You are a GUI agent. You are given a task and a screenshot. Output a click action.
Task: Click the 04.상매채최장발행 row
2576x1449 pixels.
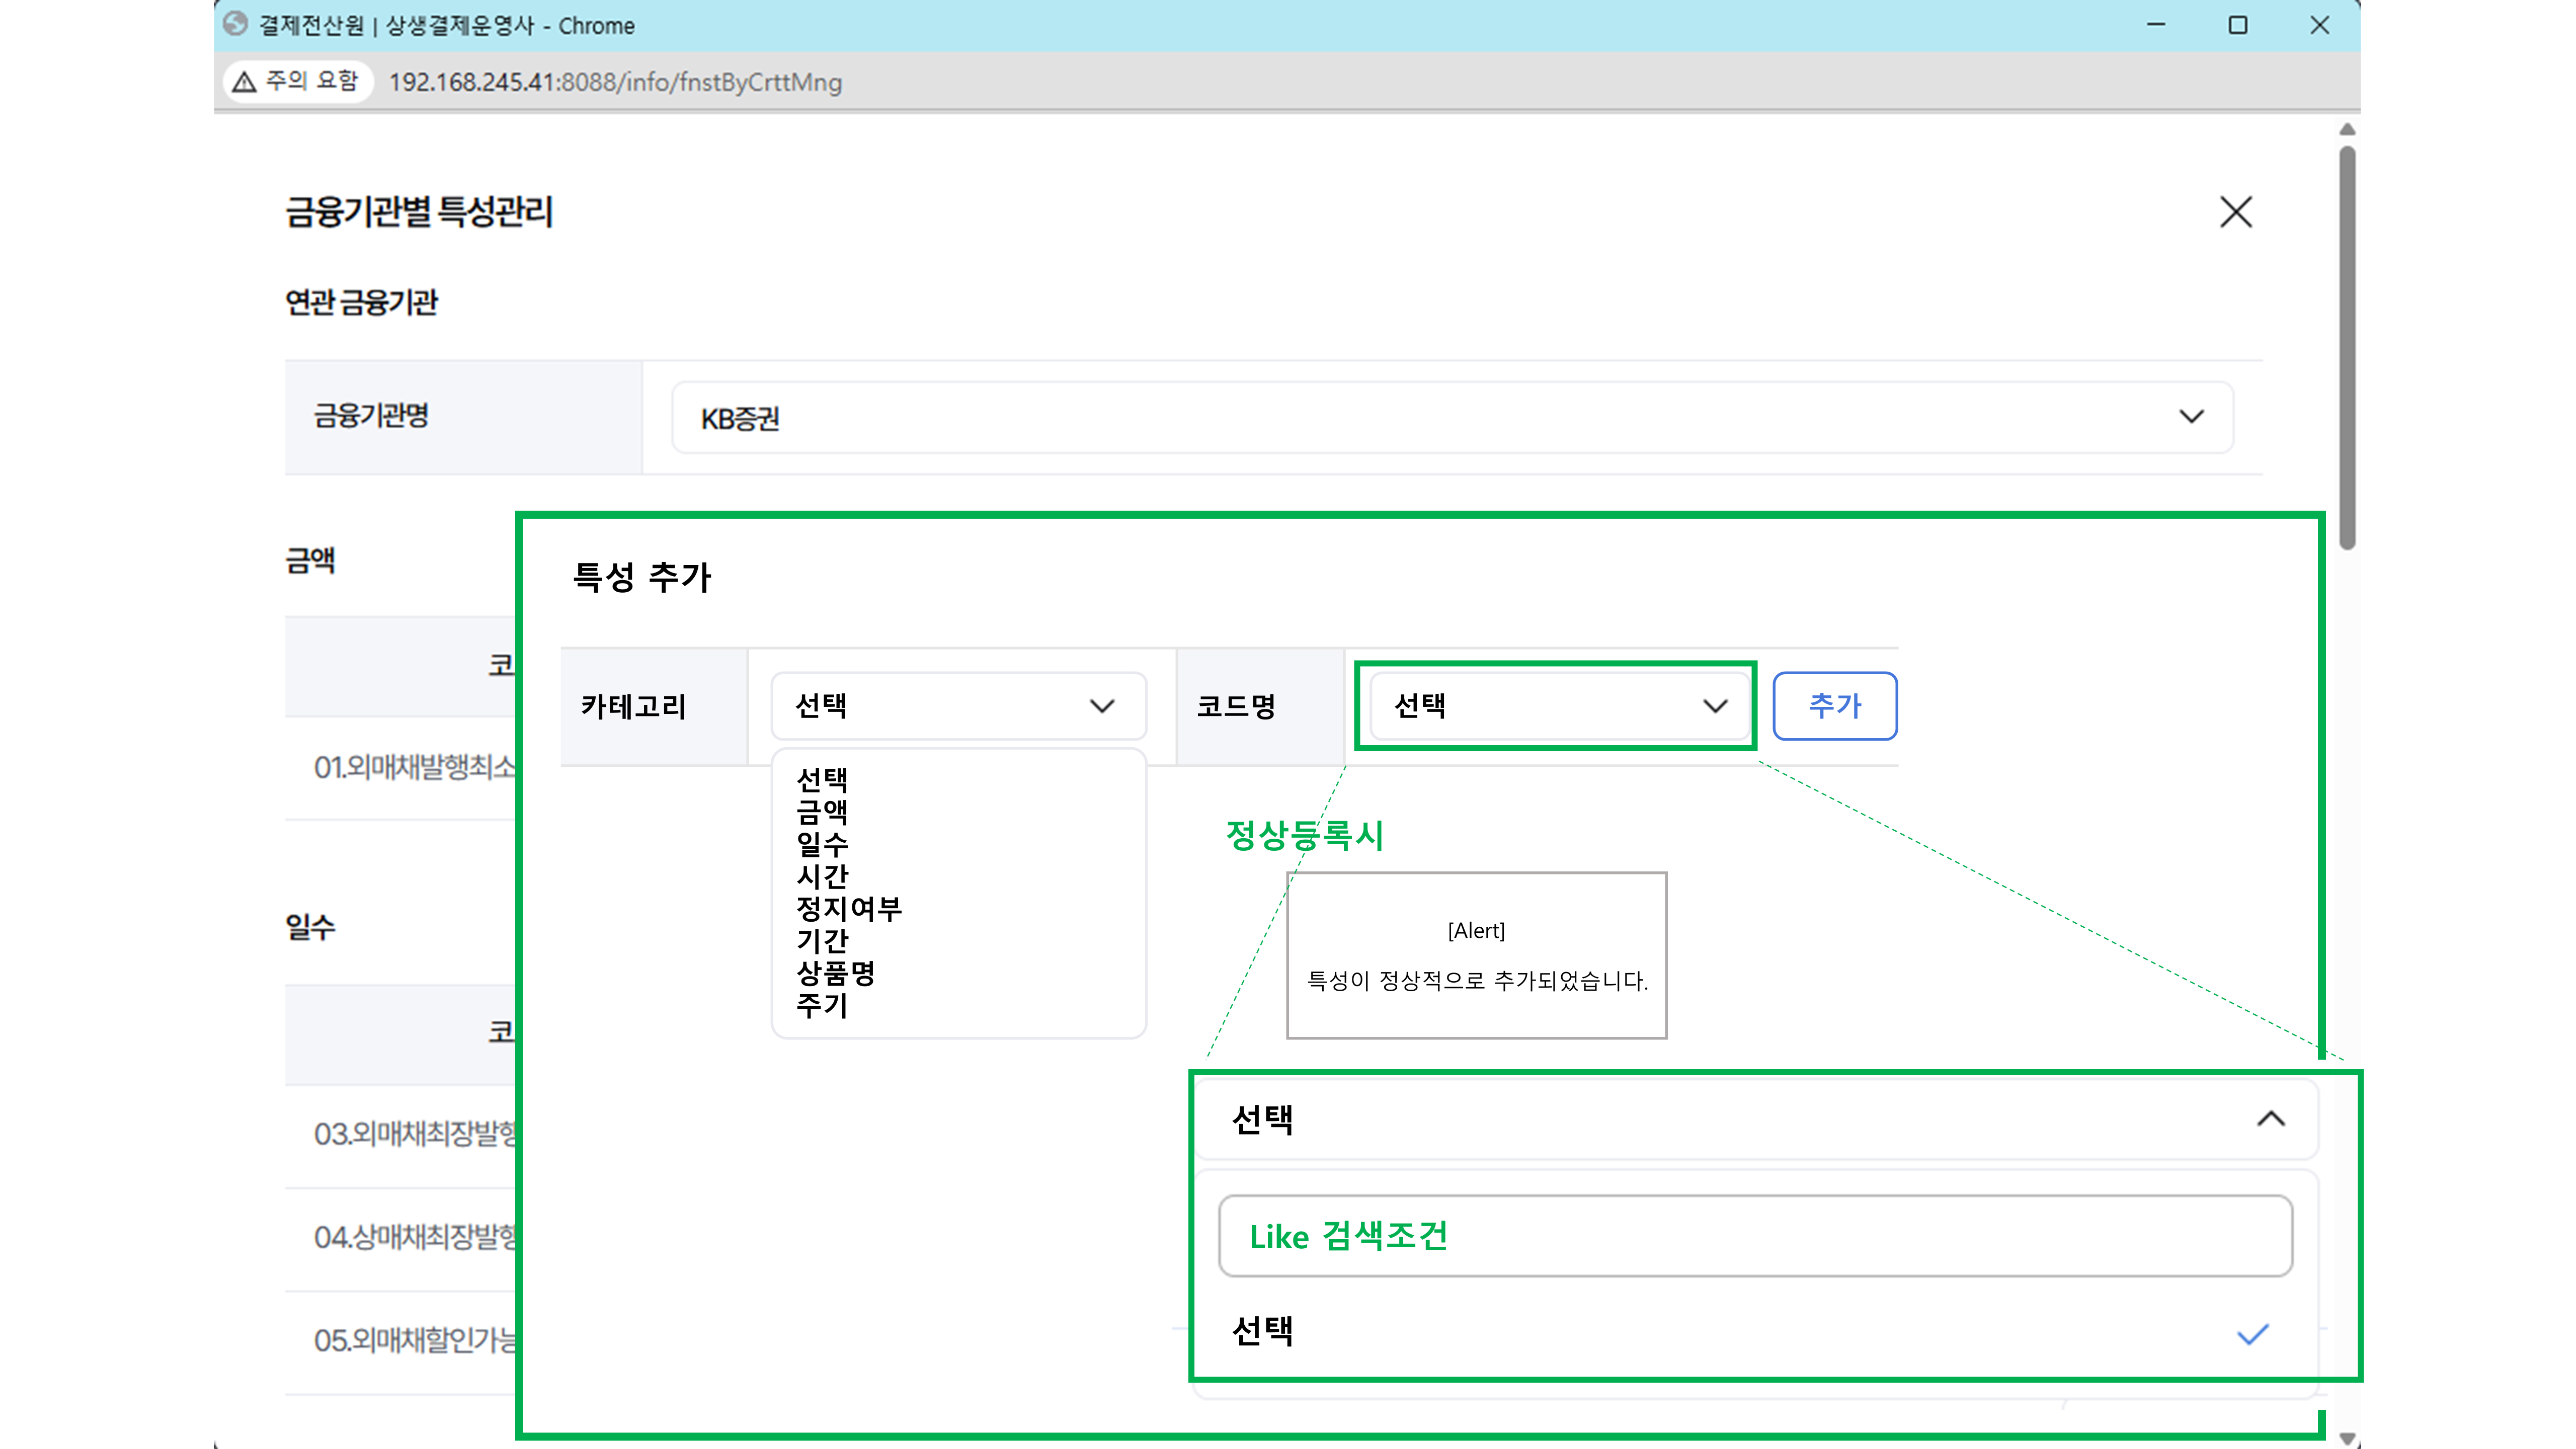pos(401,1238)
